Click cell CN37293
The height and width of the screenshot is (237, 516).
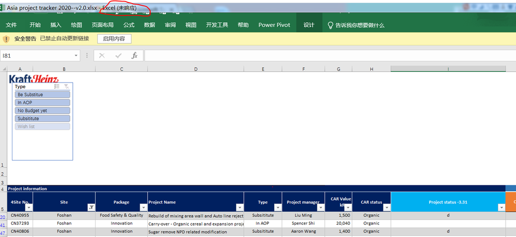[x=20, y=224]
